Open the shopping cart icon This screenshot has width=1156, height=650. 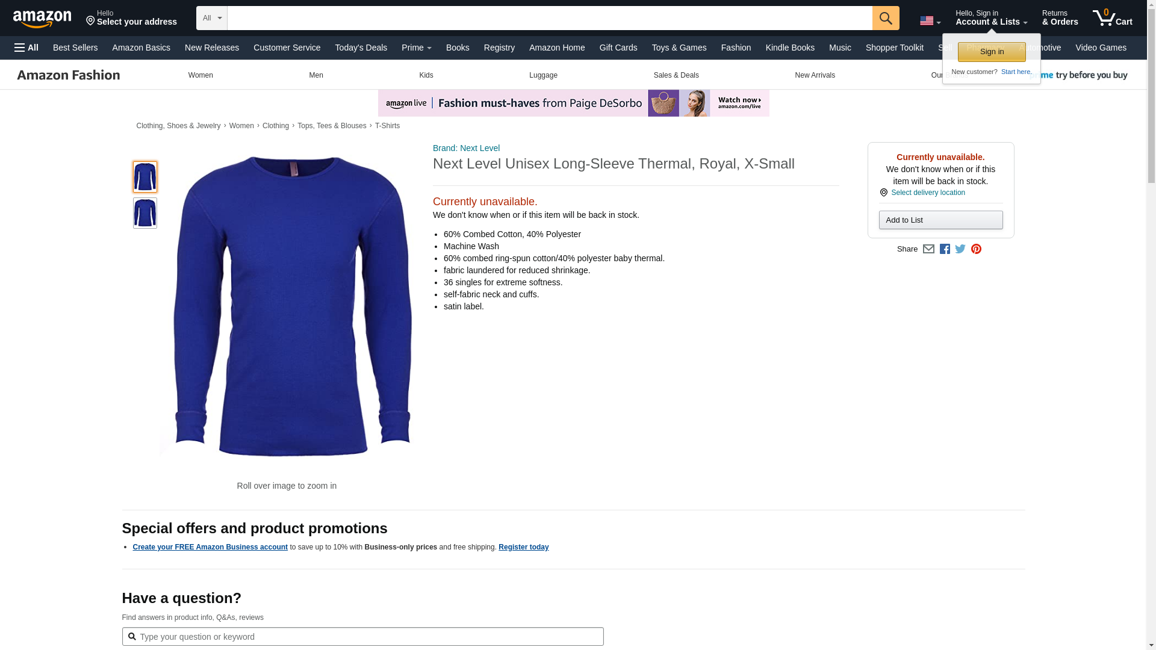click(1112, 17)
